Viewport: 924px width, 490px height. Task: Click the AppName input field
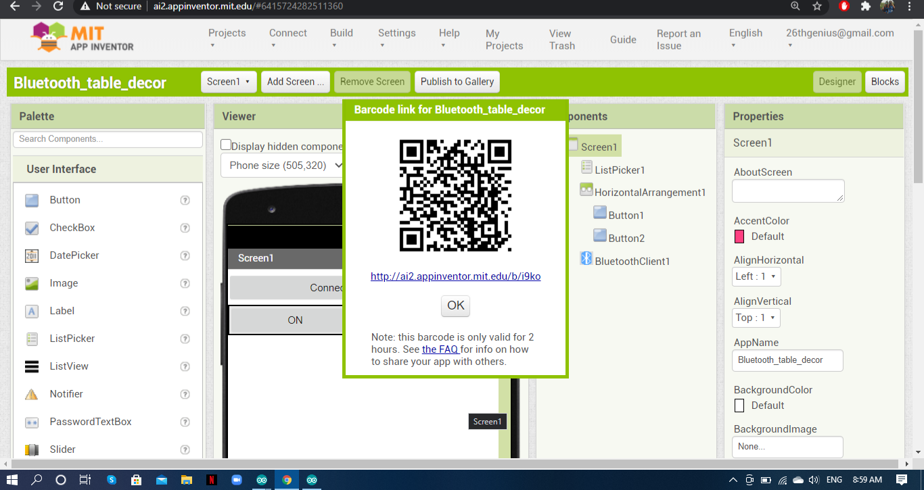click(787, 360)
